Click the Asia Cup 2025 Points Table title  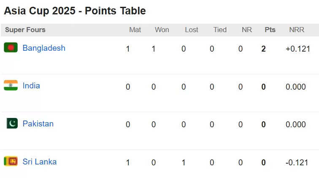[75, 11]
